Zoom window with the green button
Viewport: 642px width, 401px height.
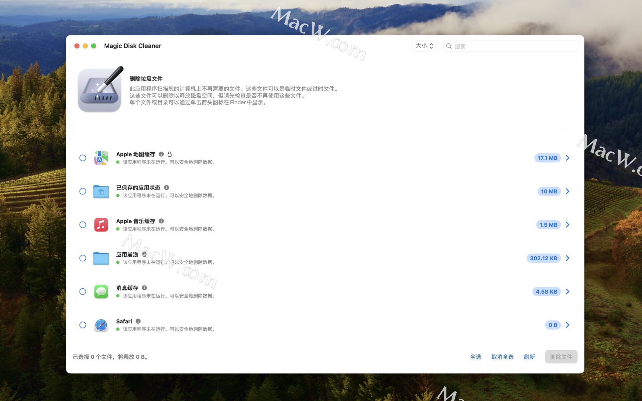[x=94, y=46]
